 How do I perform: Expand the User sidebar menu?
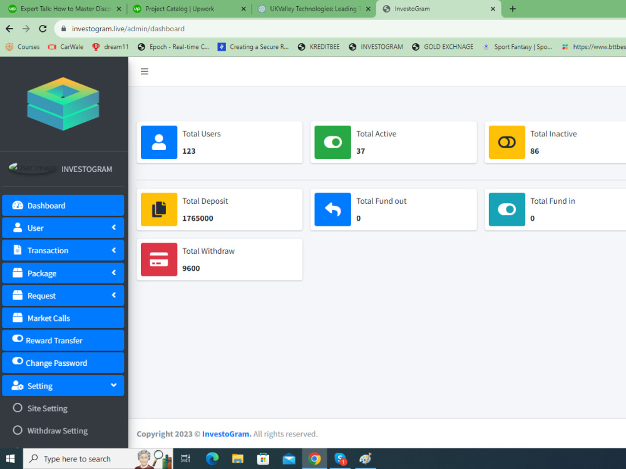(63, 228)
